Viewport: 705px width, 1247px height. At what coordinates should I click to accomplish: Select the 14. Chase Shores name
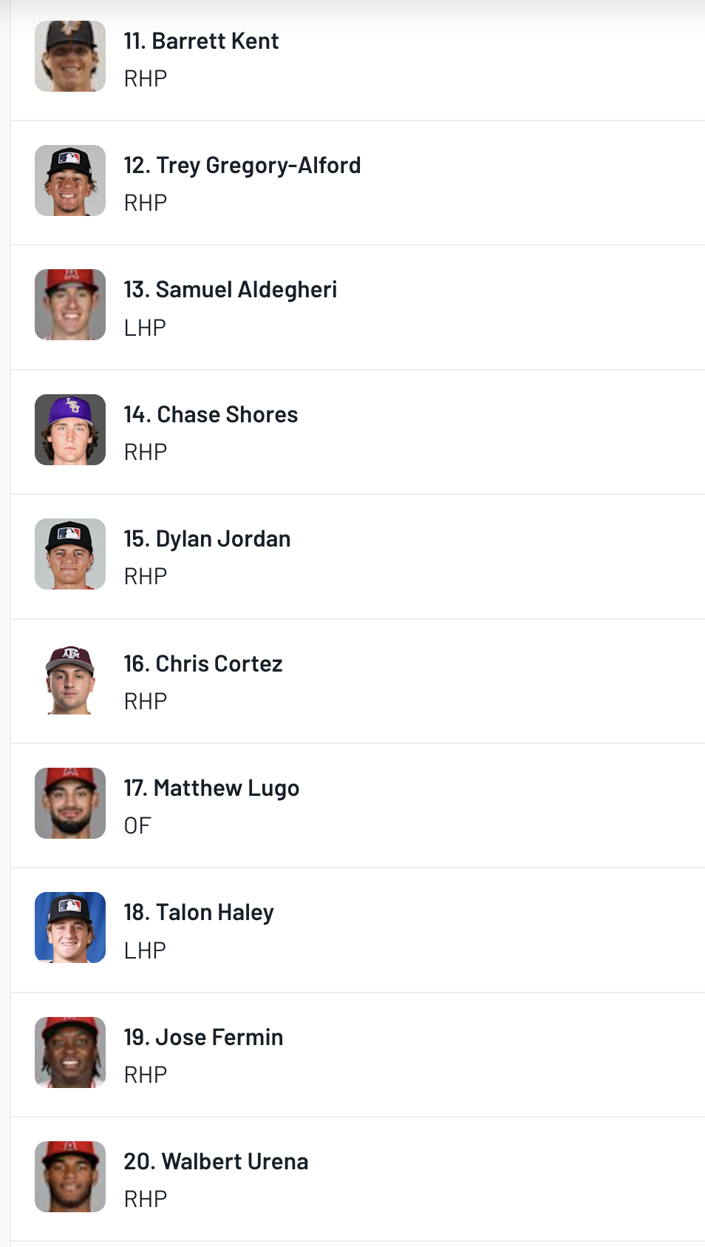tap(211, 415)
